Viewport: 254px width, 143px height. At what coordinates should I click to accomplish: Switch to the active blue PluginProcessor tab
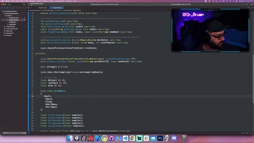tap(56, 8)
